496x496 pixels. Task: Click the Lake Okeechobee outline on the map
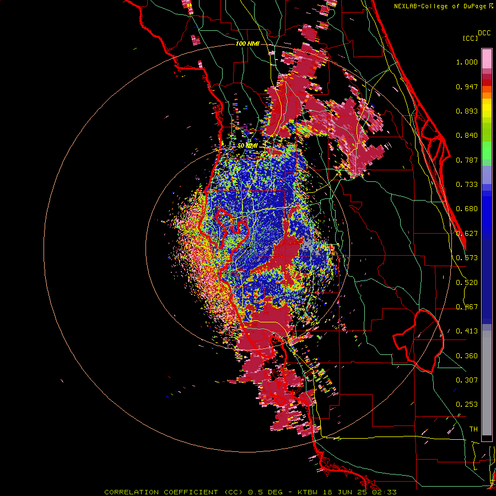[x=418, y=341]
